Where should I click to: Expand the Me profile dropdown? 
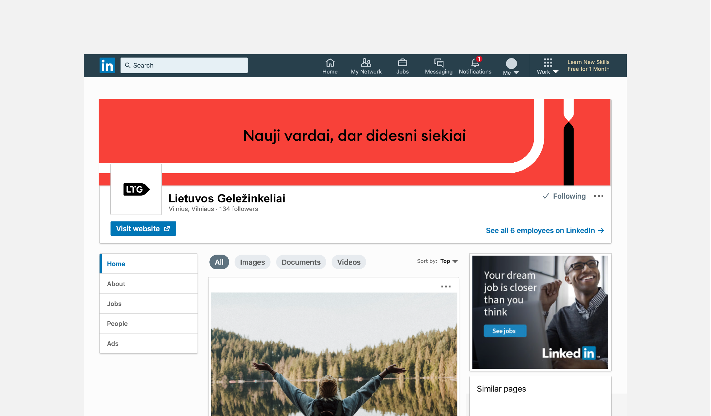[x=511, y=67]
